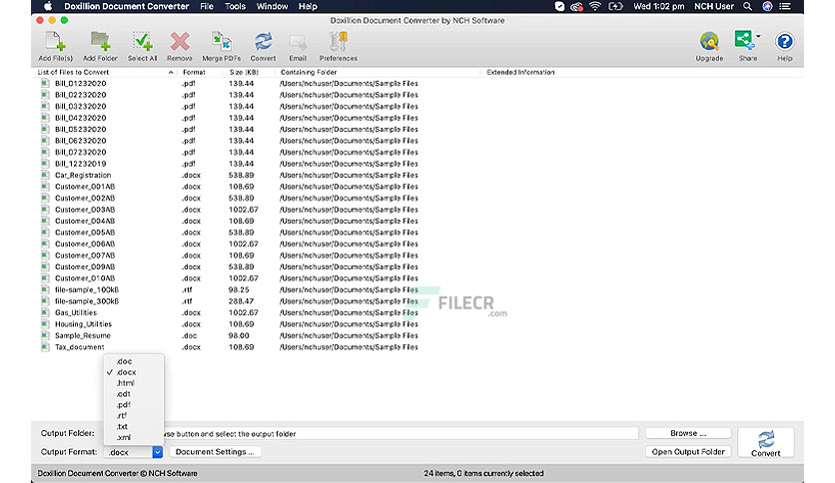Open the Notification Center list icon

(785, 6)
